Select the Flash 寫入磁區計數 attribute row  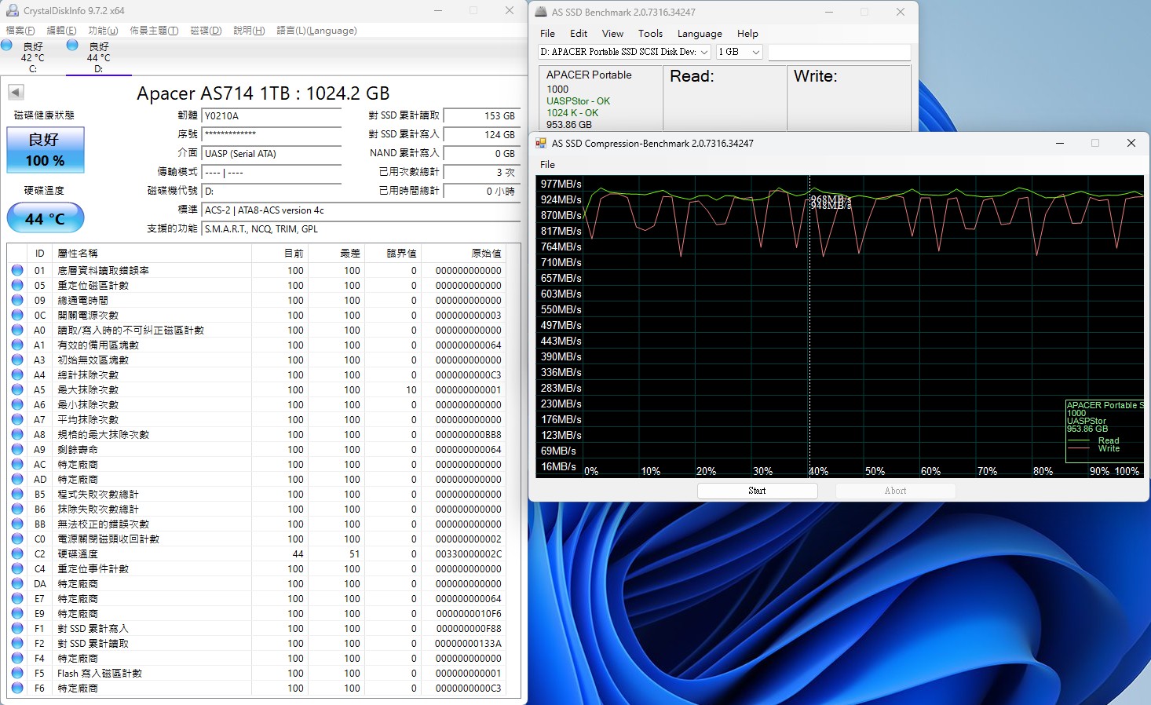click(257, 673)
